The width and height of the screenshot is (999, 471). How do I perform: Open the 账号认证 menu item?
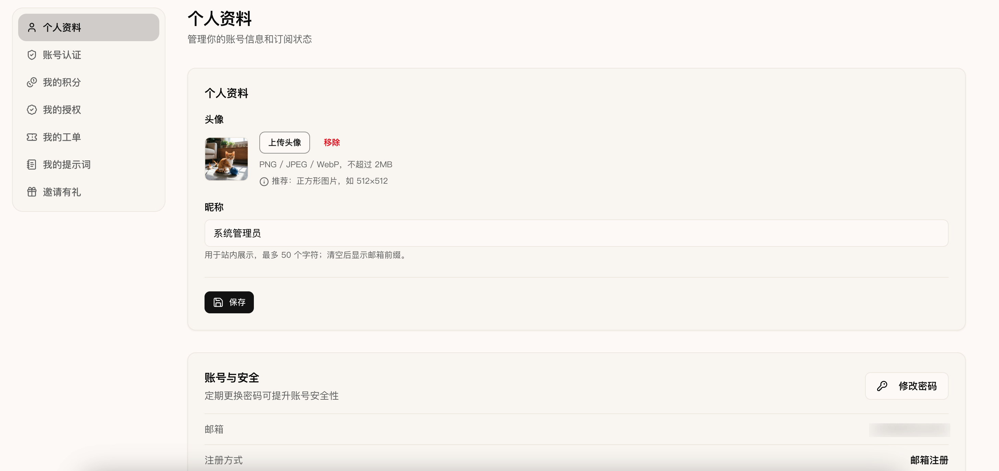pyautogui.click(x=89, y=55)
